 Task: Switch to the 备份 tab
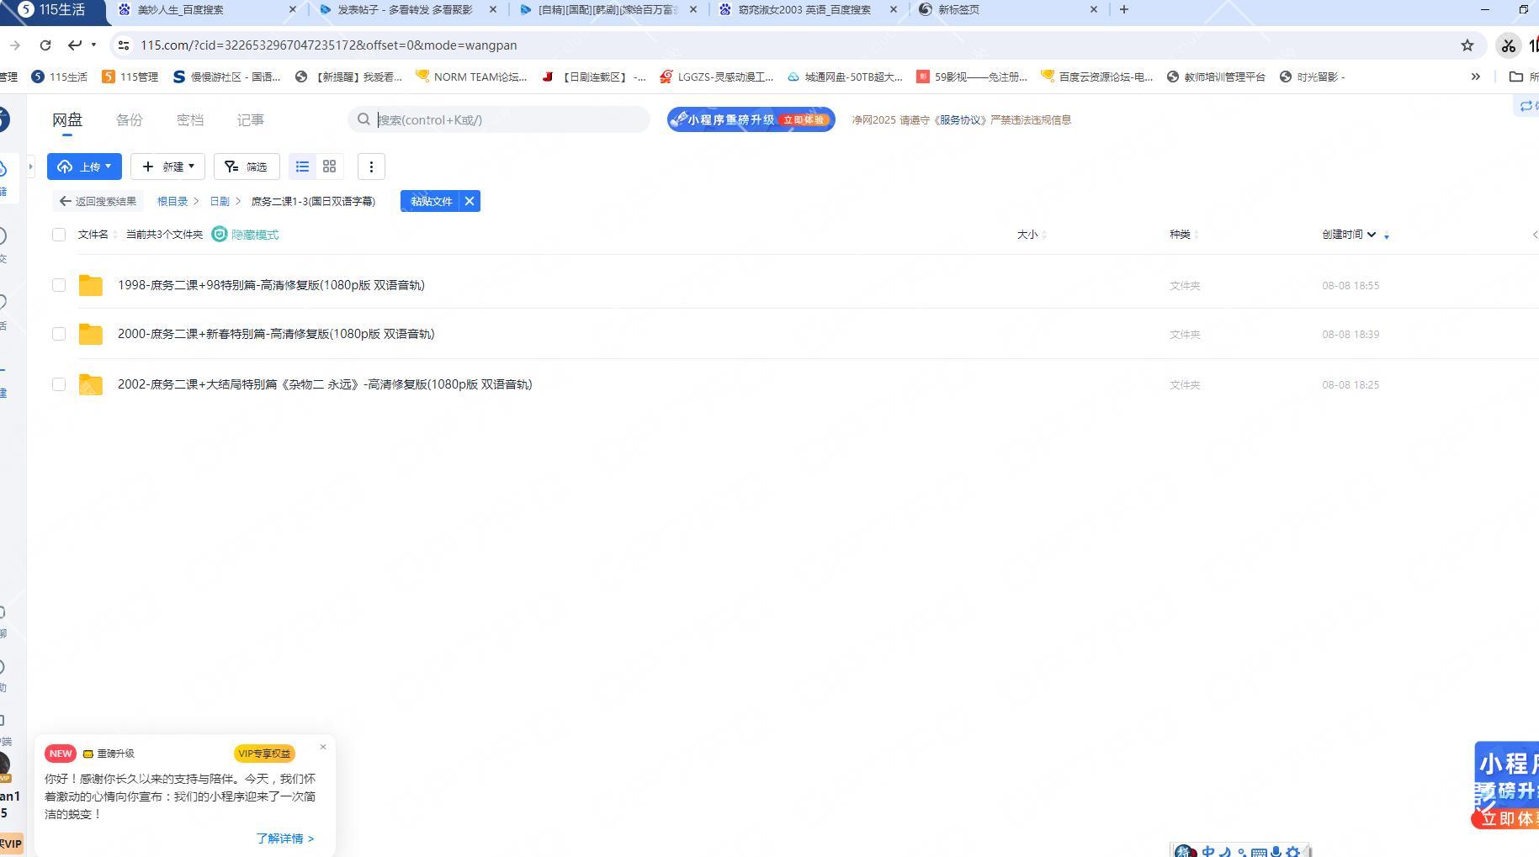[x=129, y=119]
